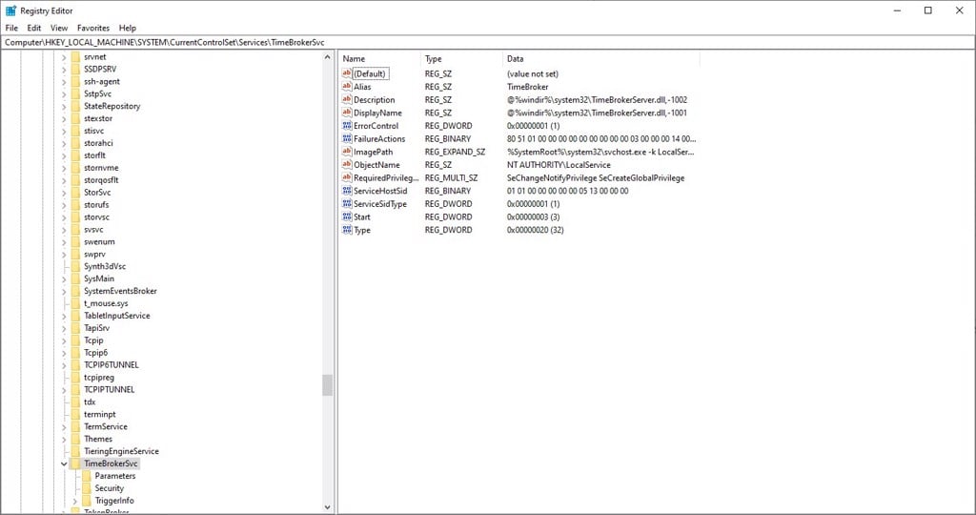Expand the TriggerInfo subkey
This screenshot has width=976, height=515.
74,501
